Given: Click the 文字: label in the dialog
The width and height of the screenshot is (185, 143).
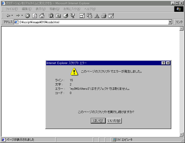Looking at the screenshot, I should (x=59, y=84).
